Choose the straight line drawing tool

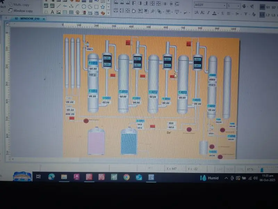[x=59, y=6]
